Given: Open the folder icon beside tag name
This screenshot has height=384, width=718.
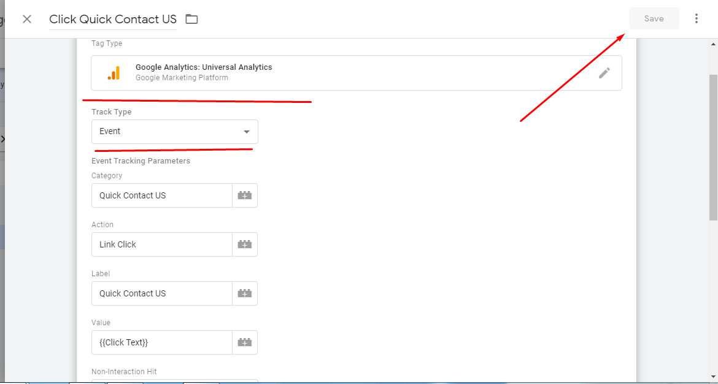Looking at the screenshot, I should [x=191, y=19].
